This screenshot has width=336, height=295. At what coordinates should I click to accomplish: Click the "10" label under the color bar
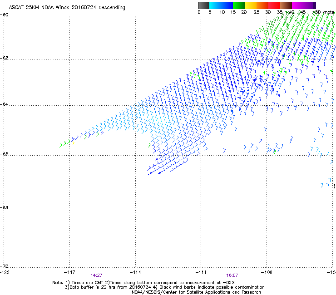click(x=222, y=12)
